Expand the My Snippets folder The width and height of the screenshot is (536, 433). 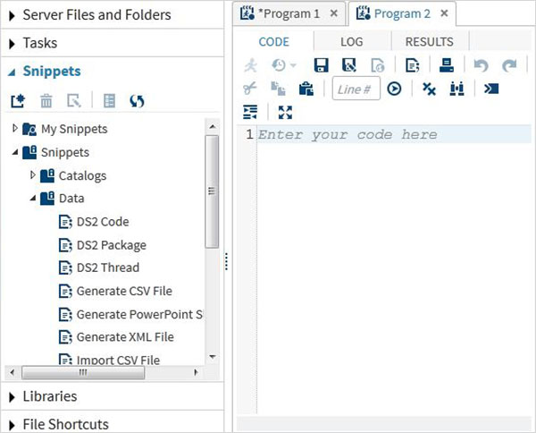(15, 129)
